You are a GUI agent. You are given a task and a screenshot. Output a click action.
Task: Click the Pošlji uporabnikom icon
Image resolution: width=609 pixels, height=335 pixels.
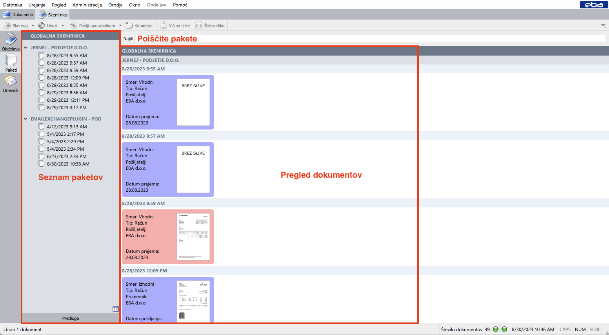73,25
